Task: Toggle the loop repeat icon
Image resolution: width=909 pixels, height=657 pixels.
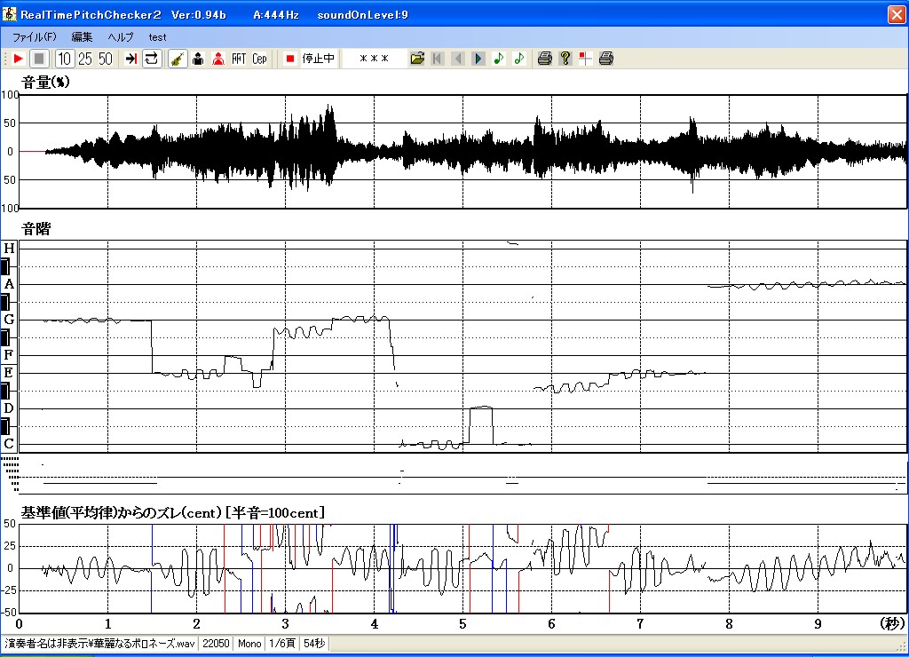Action: coord(152,59)
